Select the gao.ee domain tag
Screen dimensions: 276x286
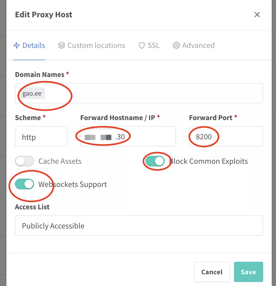coord(32,94)
